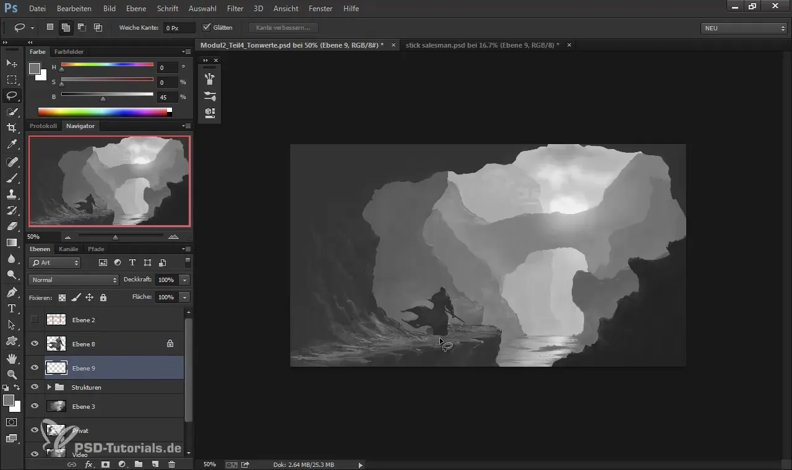792x470 pixels.
Task: Select the Gradient tool
Action: 11,242
